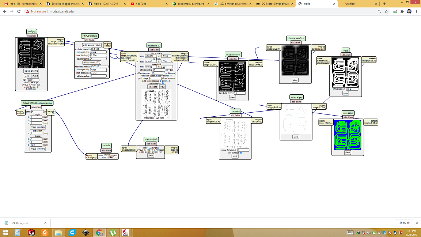This screenshot has height=237, width=421.
Task: Close the downloads bar
Action: (x=417, y=223)
